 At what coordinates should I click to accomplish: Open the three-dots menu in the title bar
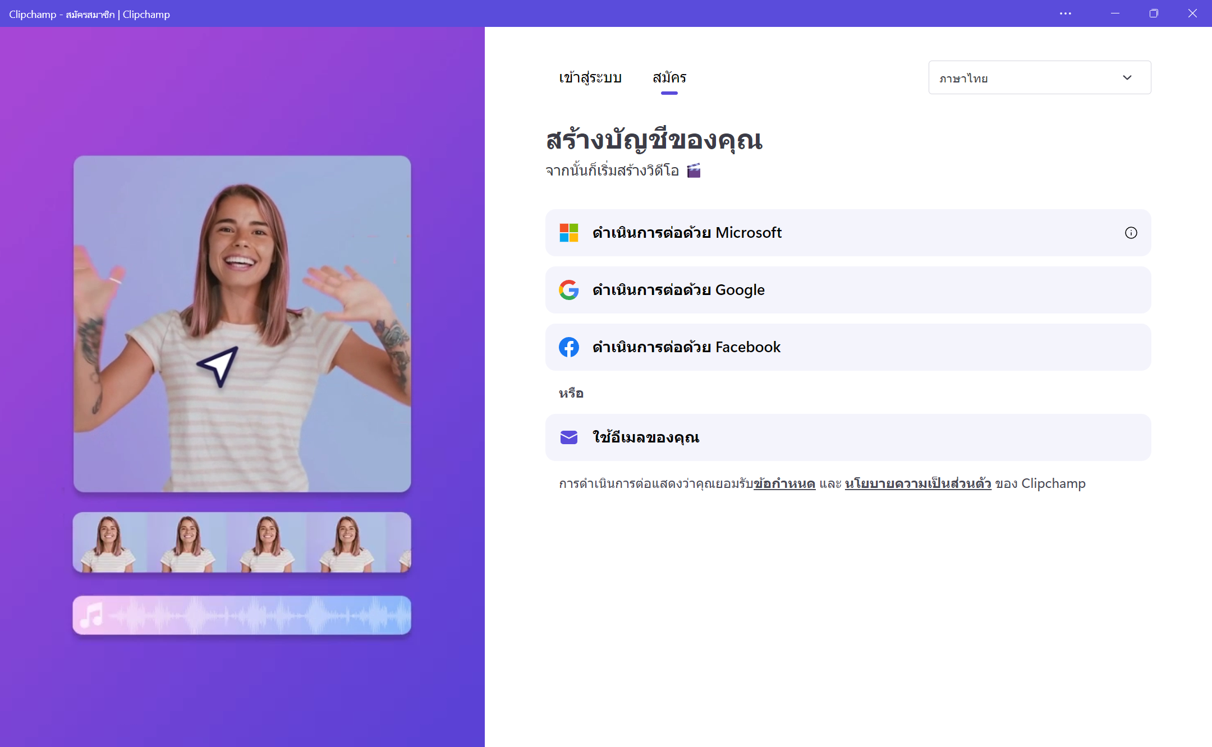[x=1065, y=13]
